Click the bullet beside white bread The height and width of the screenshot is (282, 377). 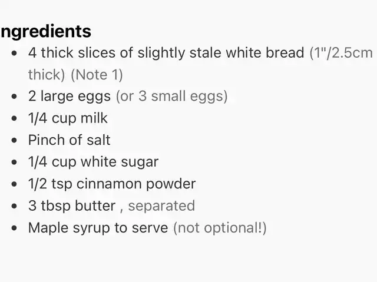point(14,53)
